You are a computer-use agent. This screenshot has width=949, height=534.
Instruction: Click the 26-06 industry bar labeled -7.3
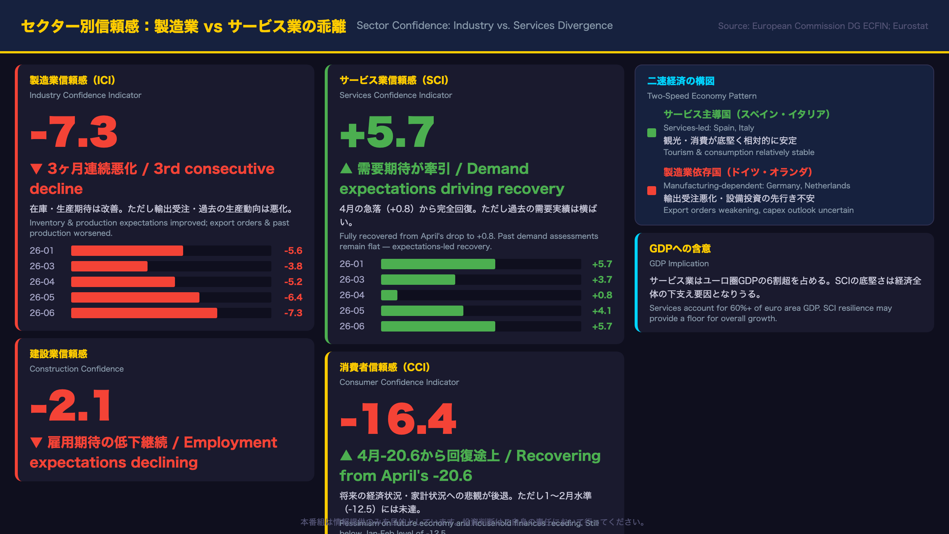(x=171, y=313)
